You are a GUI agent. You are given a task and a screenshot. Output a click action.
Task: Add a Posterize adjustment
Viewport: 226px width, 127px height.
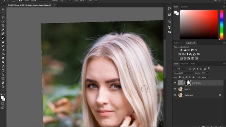(185, 58)
